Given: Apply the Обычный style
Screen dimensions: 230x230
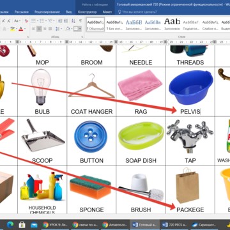Looking at the screenshot, I should (95, 24).
